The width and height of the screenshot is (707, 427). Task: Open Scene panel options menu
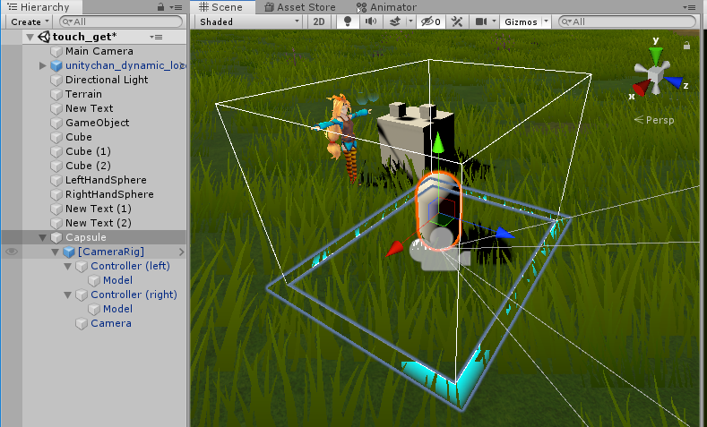[689, 7]
